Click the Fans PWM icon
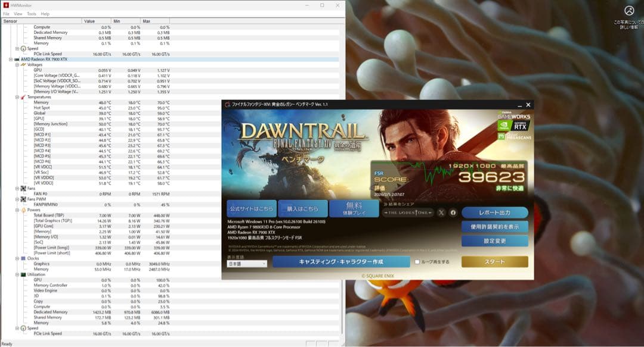The image size is (644, 347). [23, 199]
